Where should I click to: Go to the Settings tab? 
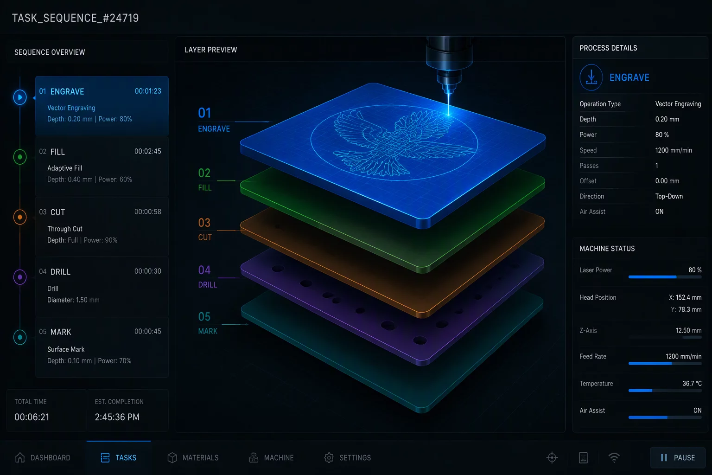tap(347, 458)
